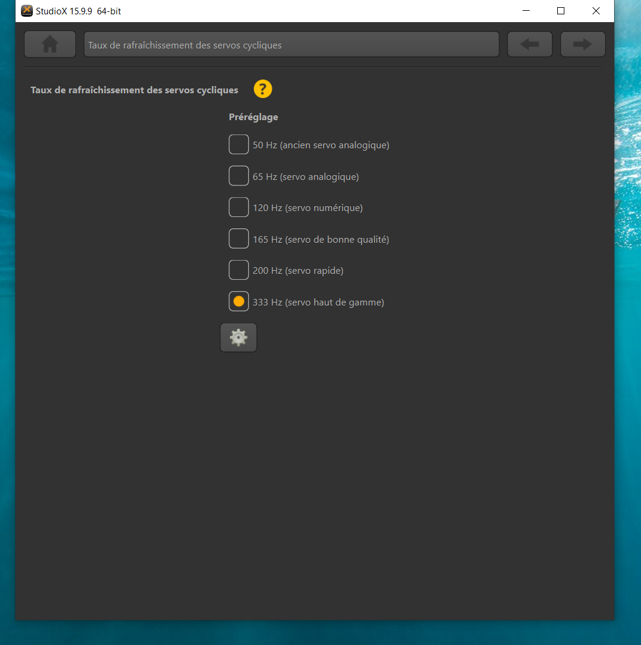Minimize the StudioX window
The height and width of the screenshot is (645, 641).
[526, 11]
